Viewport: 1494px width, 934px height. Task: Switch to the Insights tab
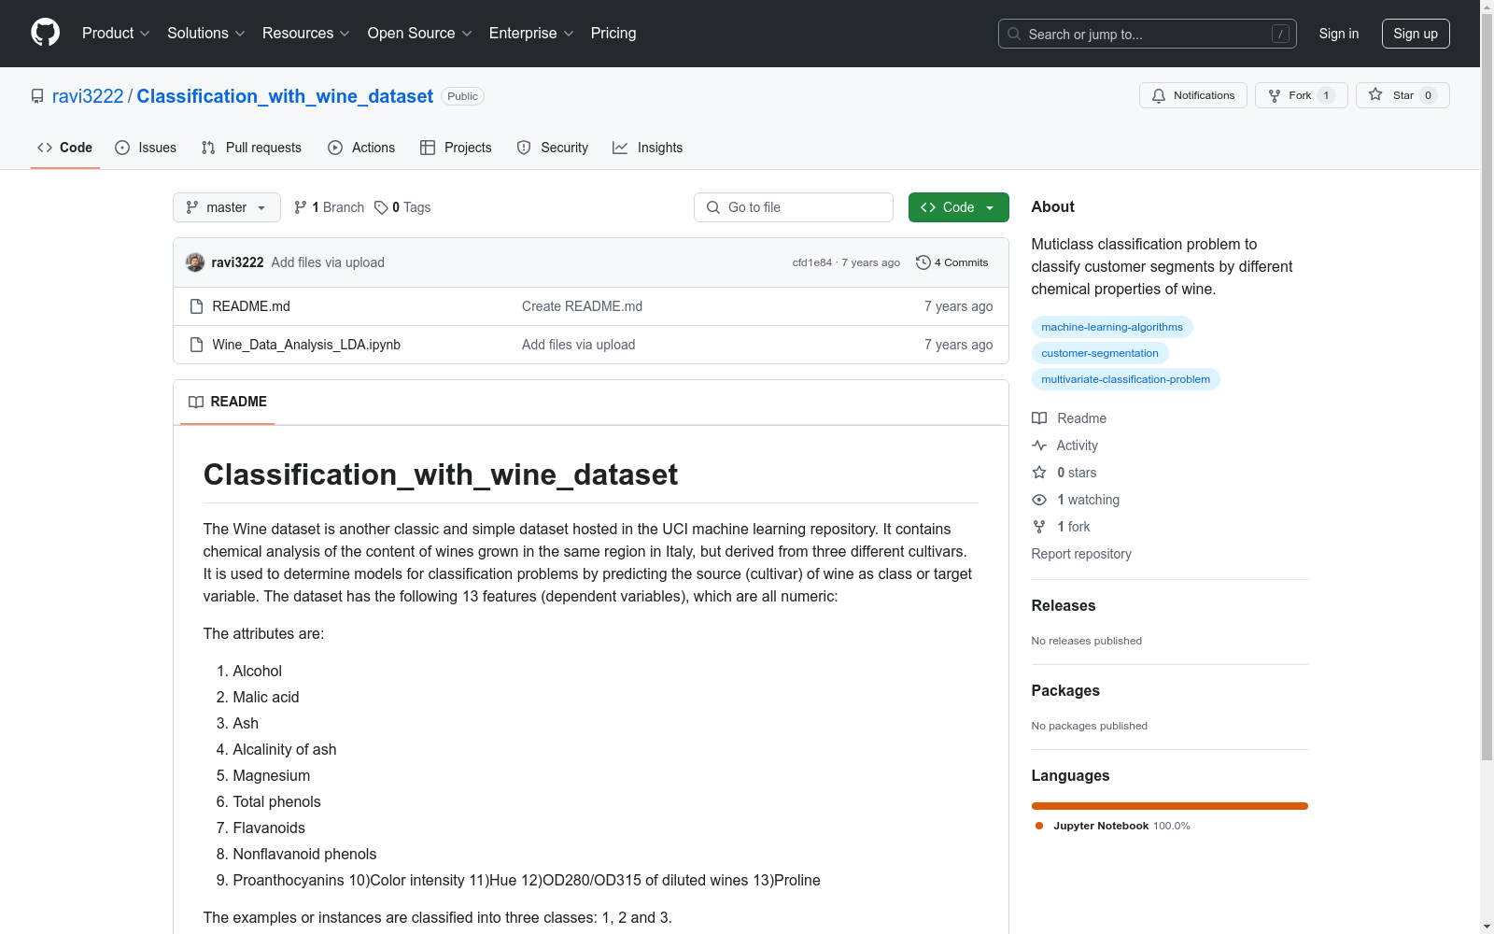point(647,148)
